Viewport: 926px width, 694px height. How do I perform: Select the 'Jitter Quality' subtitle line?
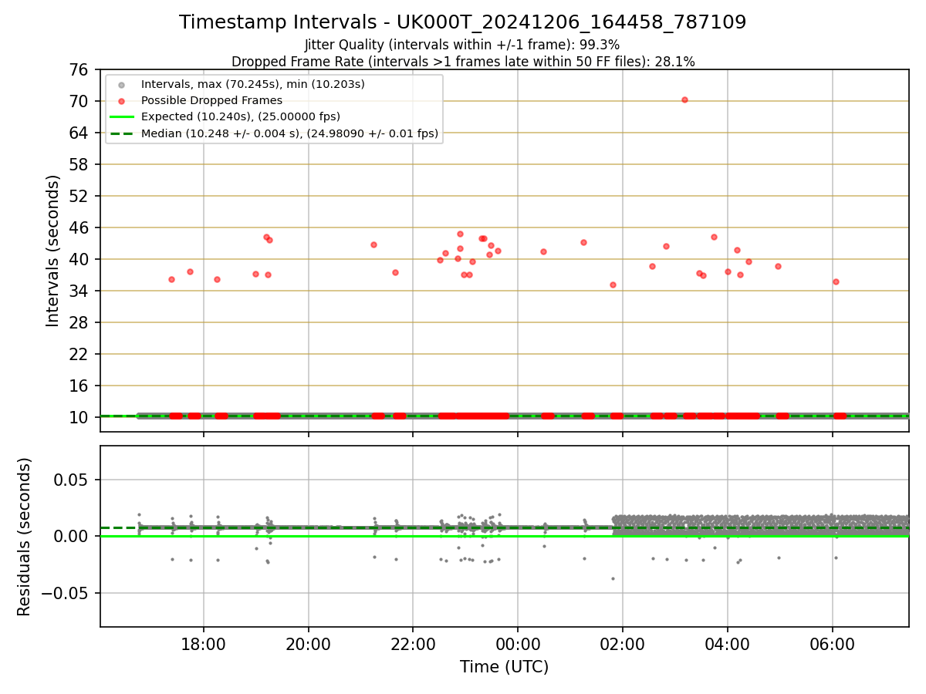click(462, 45)
